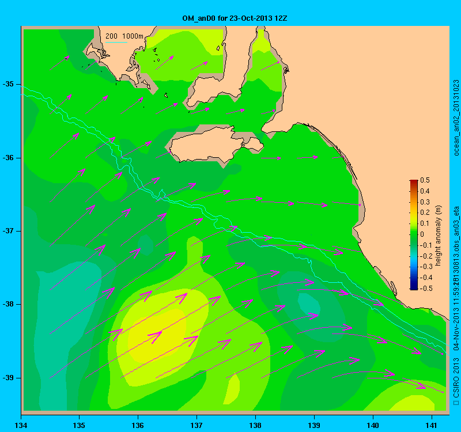Click the '140' longitude axis label
The width and height of the screenshot is (461, 432).
(x=373, y=425)
